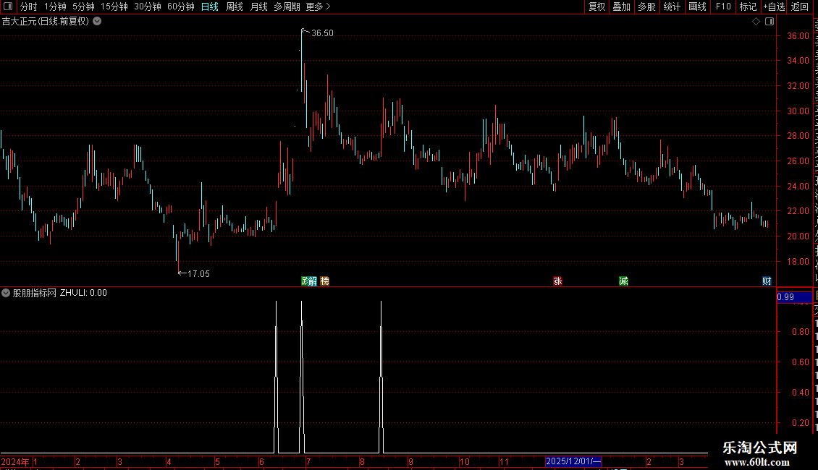Toggle the left sidebar panel icon
Screen dimensions: 818x470
pyautogui.click(x=8, y=7)
